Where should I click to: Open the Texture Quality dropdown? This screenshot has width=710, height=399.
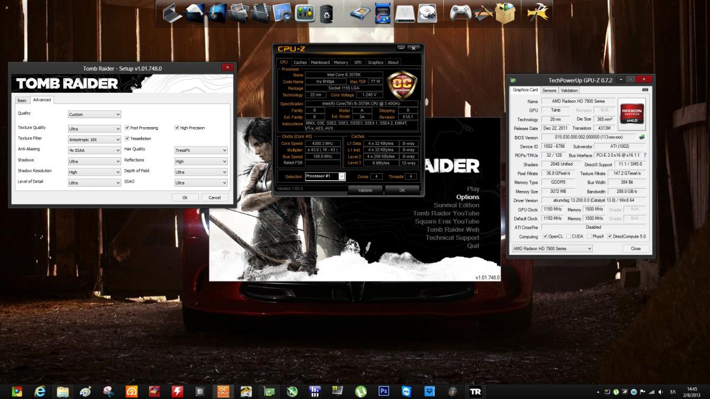point(95,128)
